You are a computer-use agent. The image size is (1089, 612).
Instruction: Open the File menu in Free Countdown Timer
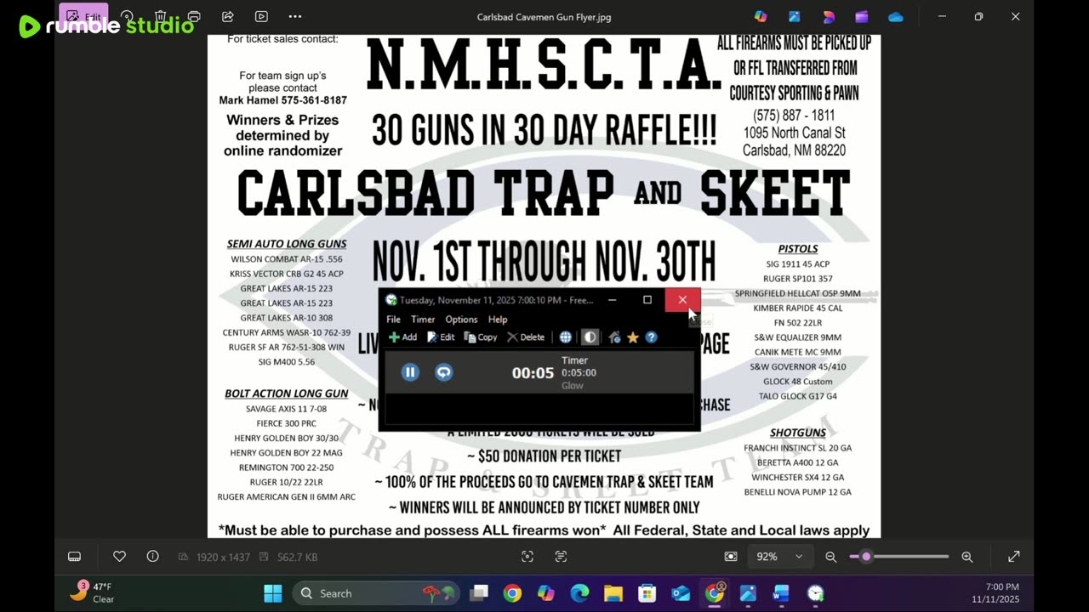click(x=393, y=320)
